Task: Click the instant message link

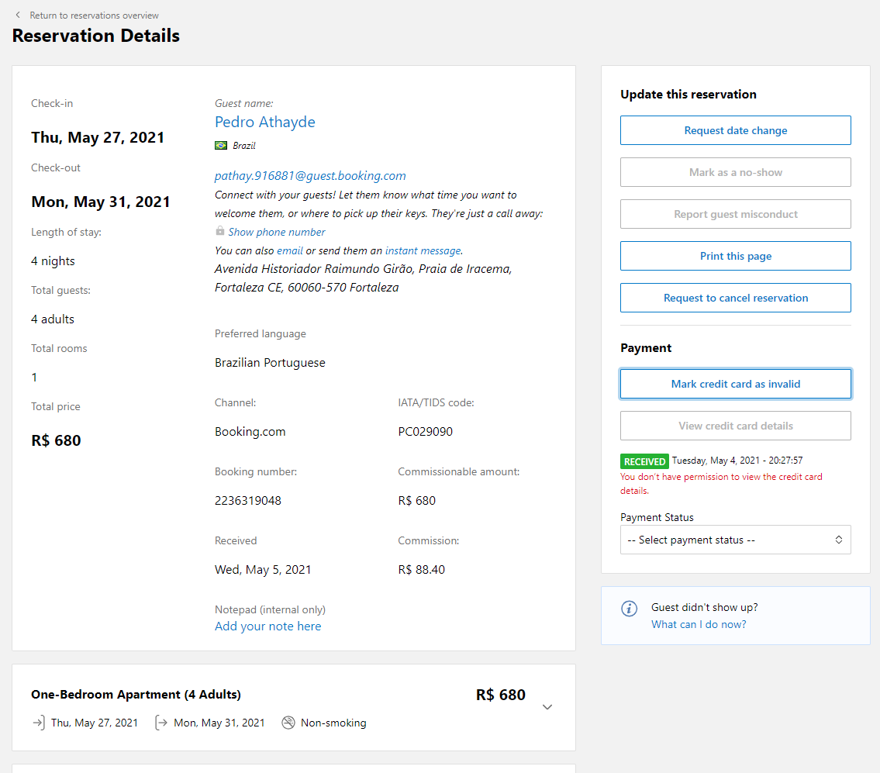Action: tap(423, 250)
